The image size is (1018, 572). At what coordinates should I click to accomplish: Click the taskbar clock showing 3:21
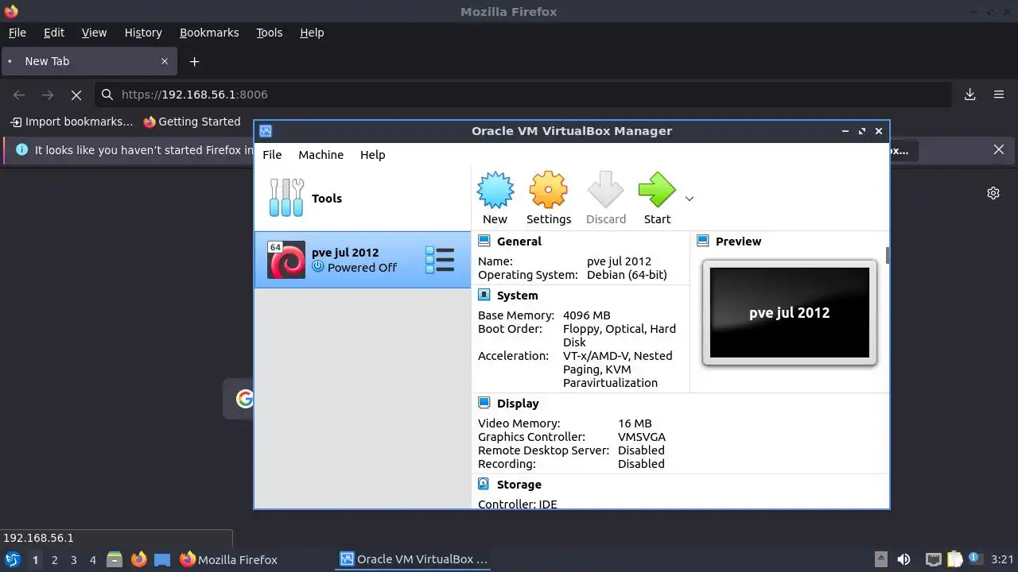[x=1002, y=559]
